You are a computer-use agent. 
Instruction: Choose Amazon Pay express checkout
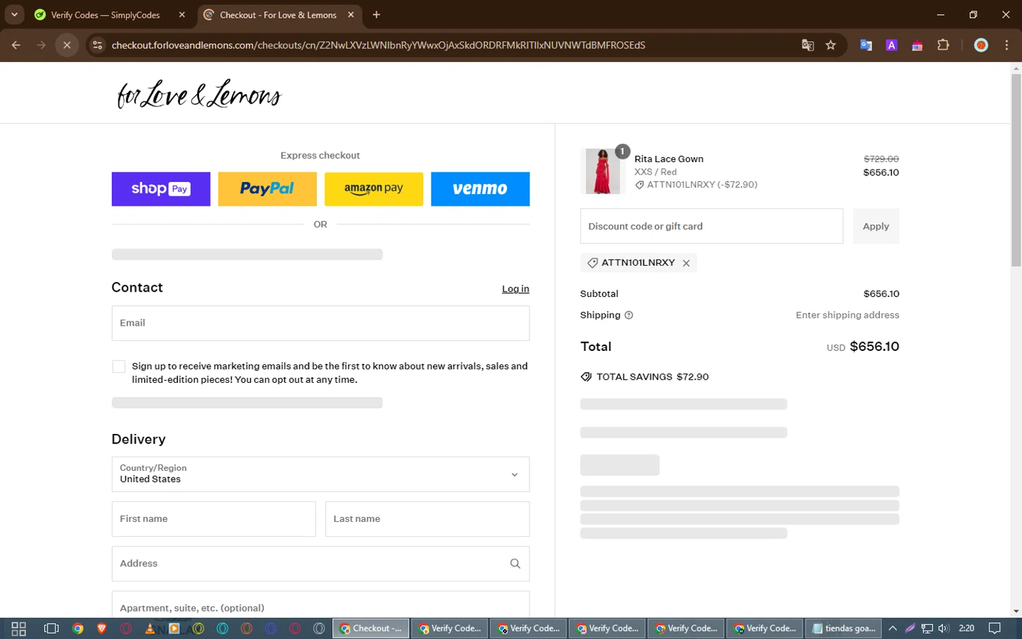(373, 189)
